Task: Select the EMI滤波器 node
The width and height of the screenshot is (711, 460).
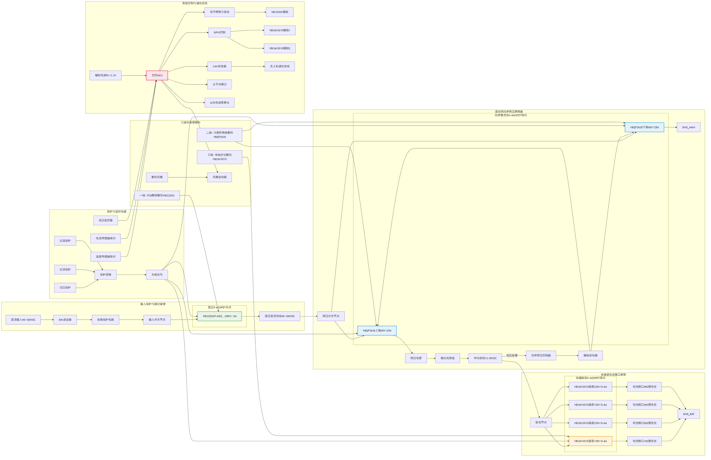Action: (x=65, y=320)
